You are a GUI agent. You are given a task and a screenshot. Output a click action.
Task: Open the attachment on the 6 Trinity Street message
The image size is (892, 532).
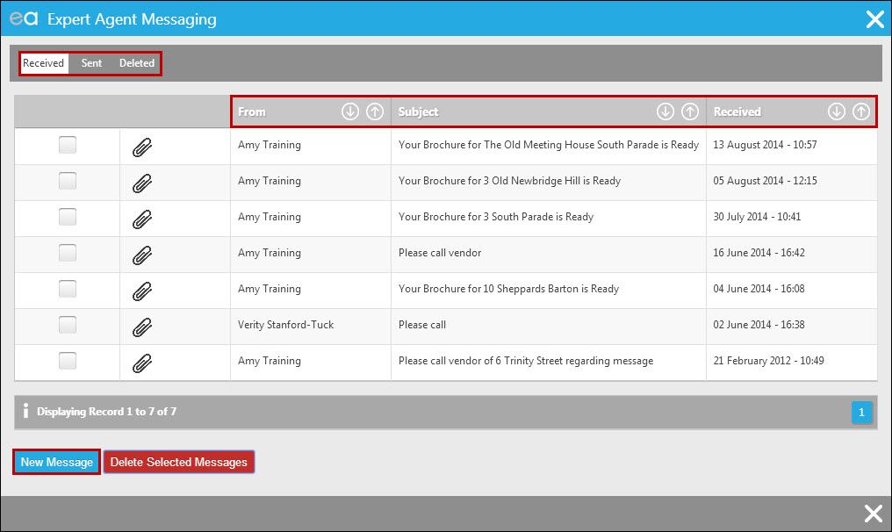(x=142, y=361)
